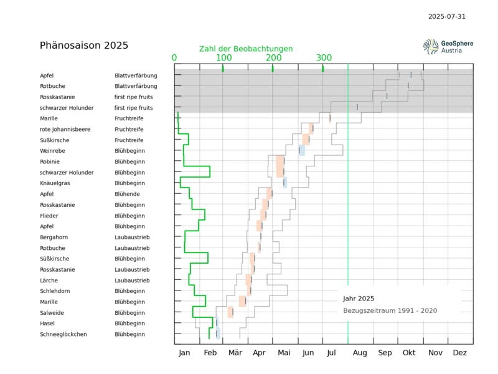Screen dimensions: 498x374
Task: Click the date label 2025-07-31
Action: click(446, 17)
